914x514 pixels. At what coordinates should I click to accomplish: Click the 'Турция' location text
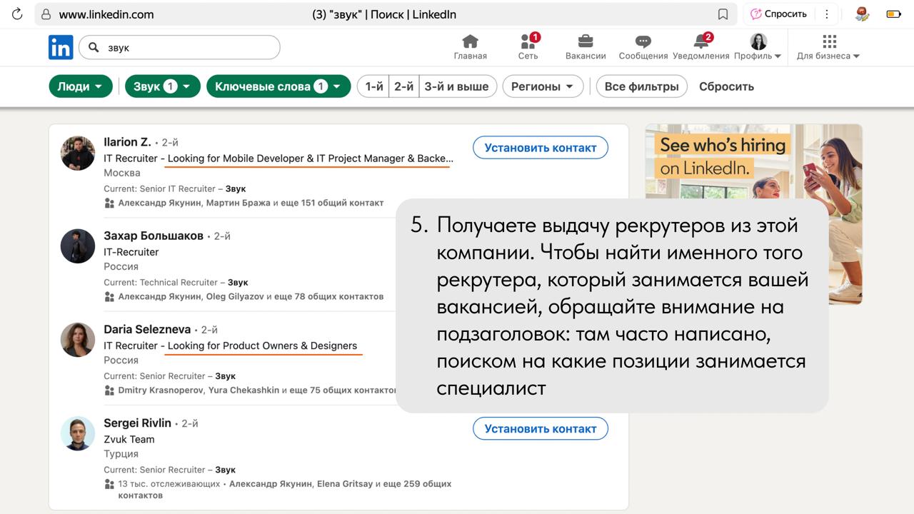coord(121,453)
